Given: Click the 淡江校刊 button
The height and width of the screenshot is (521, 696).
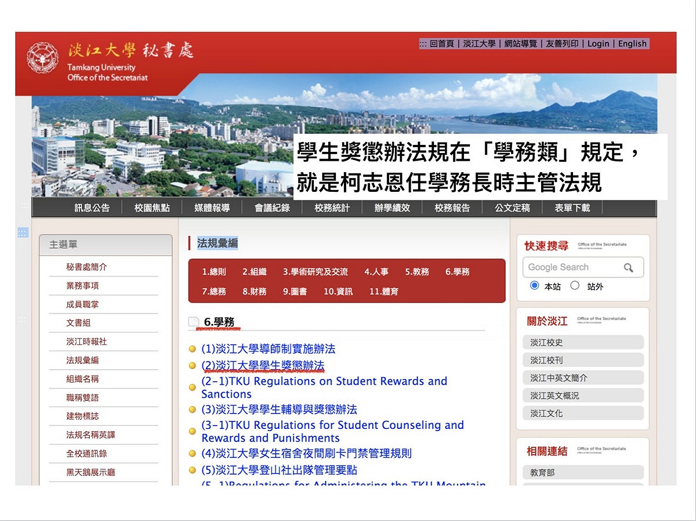Looking at the screenshot, I should point(583,360).
